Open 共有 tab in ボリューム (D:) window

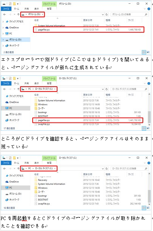tap(27, 9)
